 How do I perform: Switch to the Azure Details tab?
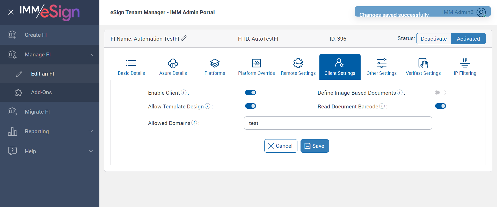[173, 67]
